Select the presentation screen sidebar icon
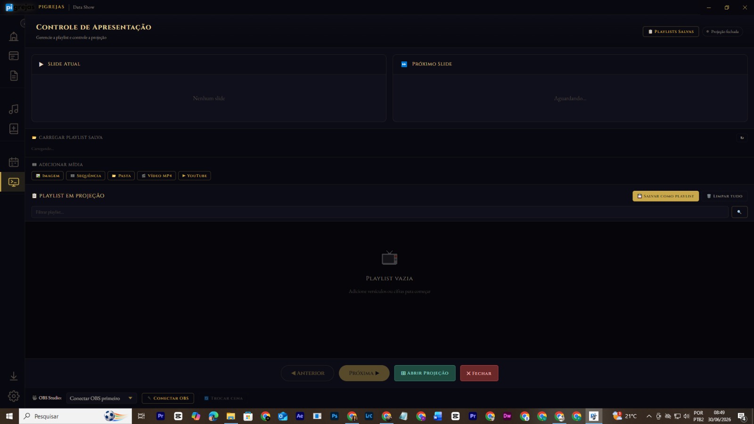Screen dimensions: 754x424 click(x=14, y=182)
